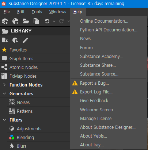This screenshot has width=148, height=150.
Task: Select Patterns under Generators
Action: pyautogui.click(x=24, y=111)
